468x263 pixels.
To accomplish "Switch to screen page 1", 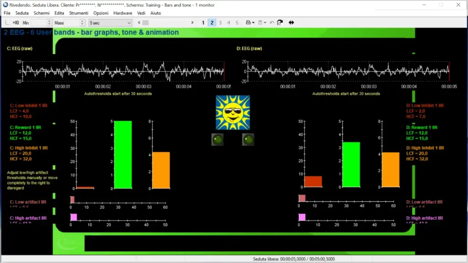I will 203,23.
